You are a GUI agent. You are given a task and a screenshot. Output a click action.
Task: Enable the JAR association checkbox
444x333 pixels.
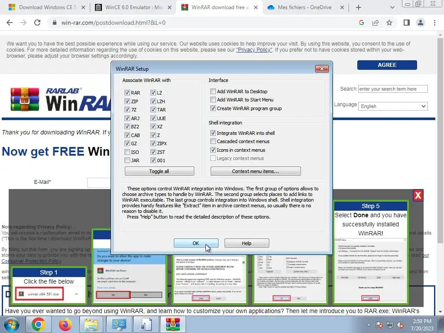tap(127, 160)
